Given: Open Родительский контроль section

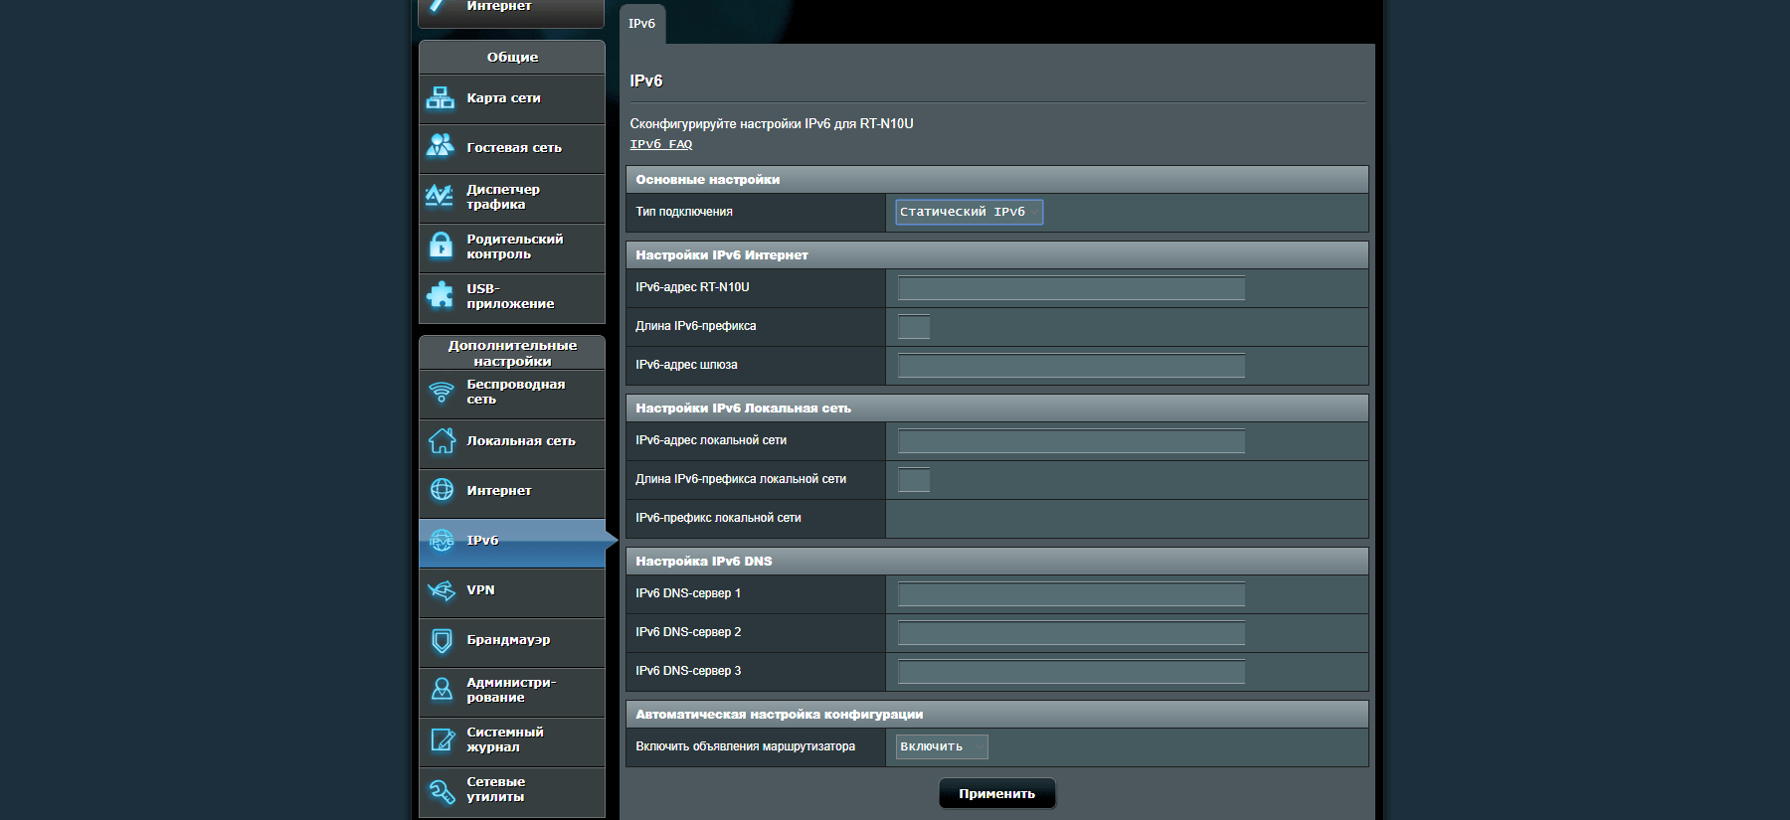Looking at the screenshot, I should (512, 247).
